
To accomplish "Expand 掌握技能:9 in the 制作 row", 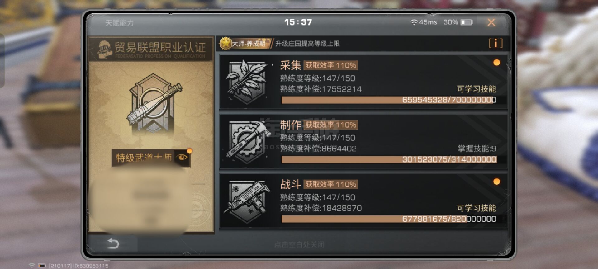I will 477,149.
